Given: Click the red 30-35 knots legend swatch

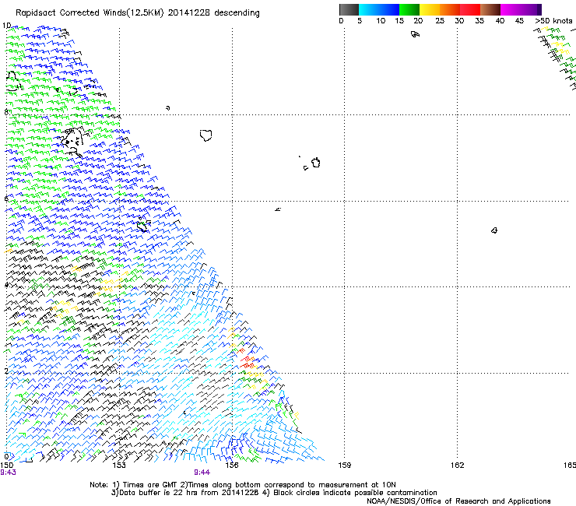Looking at the screenshot, I should (470, 9).
